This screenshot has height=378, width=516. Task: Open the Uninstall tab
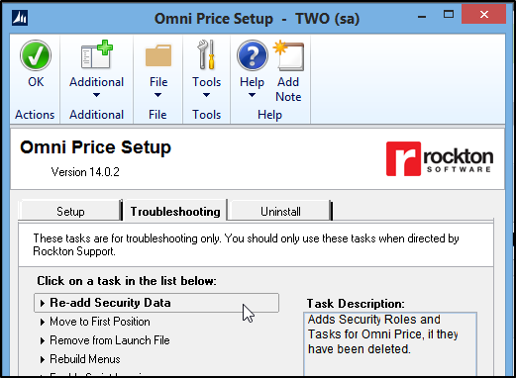point(280,211)
